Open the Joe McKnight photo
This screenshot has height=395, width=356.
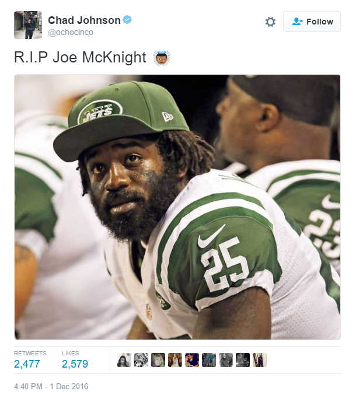click(x=177, y=207)
